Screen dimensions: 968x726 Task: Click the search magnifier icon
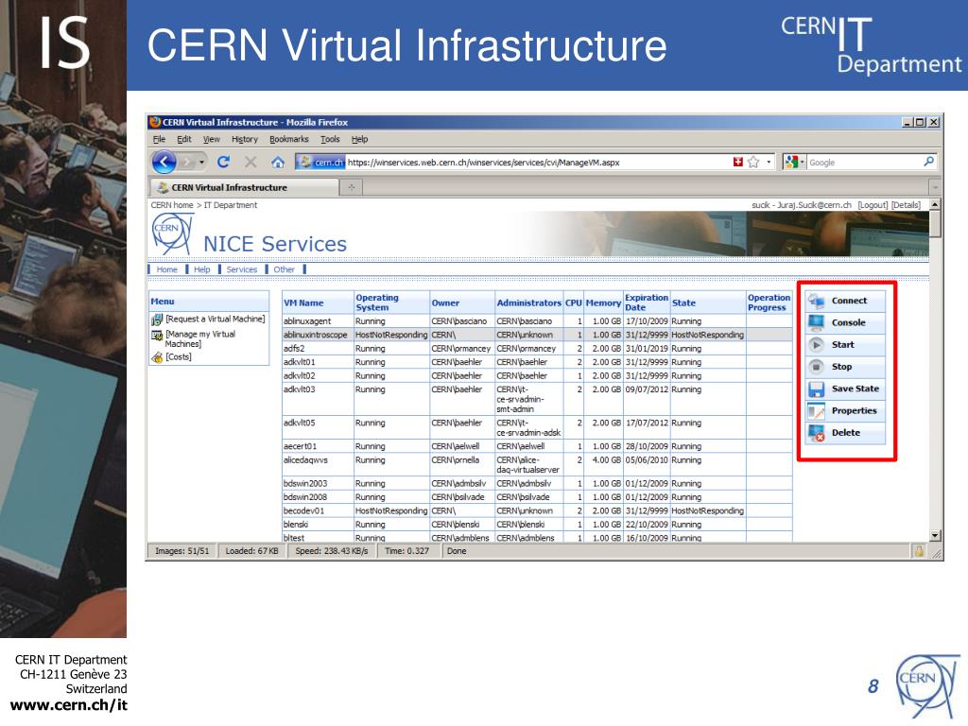[x=928, y=162]
